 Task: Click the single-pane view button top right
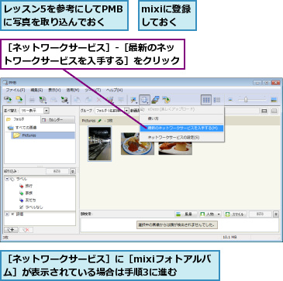click(264, 111)
